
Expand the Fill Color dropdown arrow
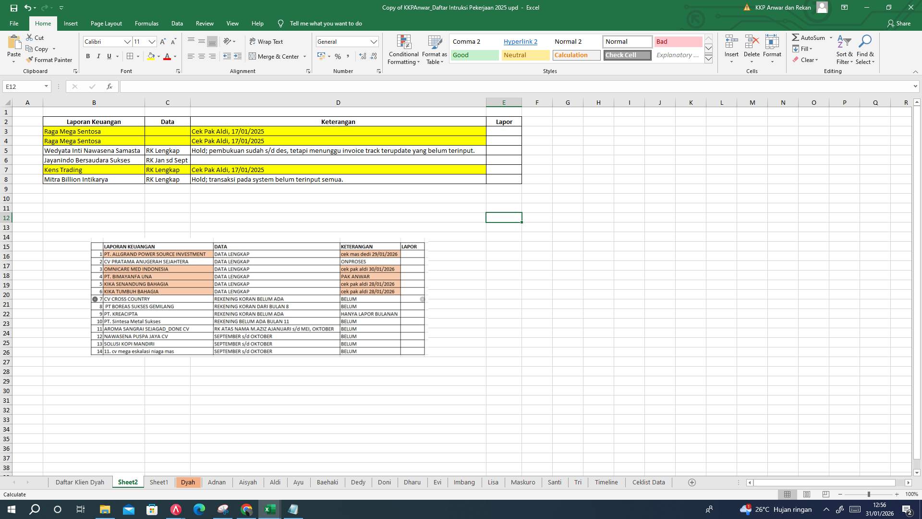point(158,57)
